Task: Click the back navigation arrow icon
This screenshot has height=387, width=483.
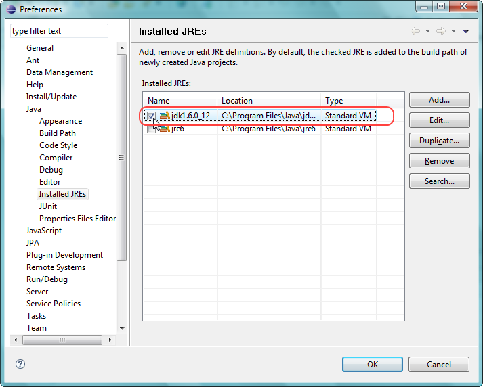Action: coord(415,31)
